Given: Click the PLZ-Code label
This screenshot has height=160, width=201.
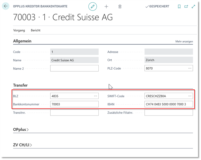Looking at the screenshot, I should [114, 68].
